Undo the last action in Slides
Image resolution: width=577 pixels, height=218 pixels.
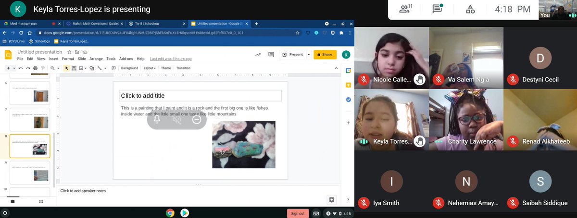click(21, 68)
